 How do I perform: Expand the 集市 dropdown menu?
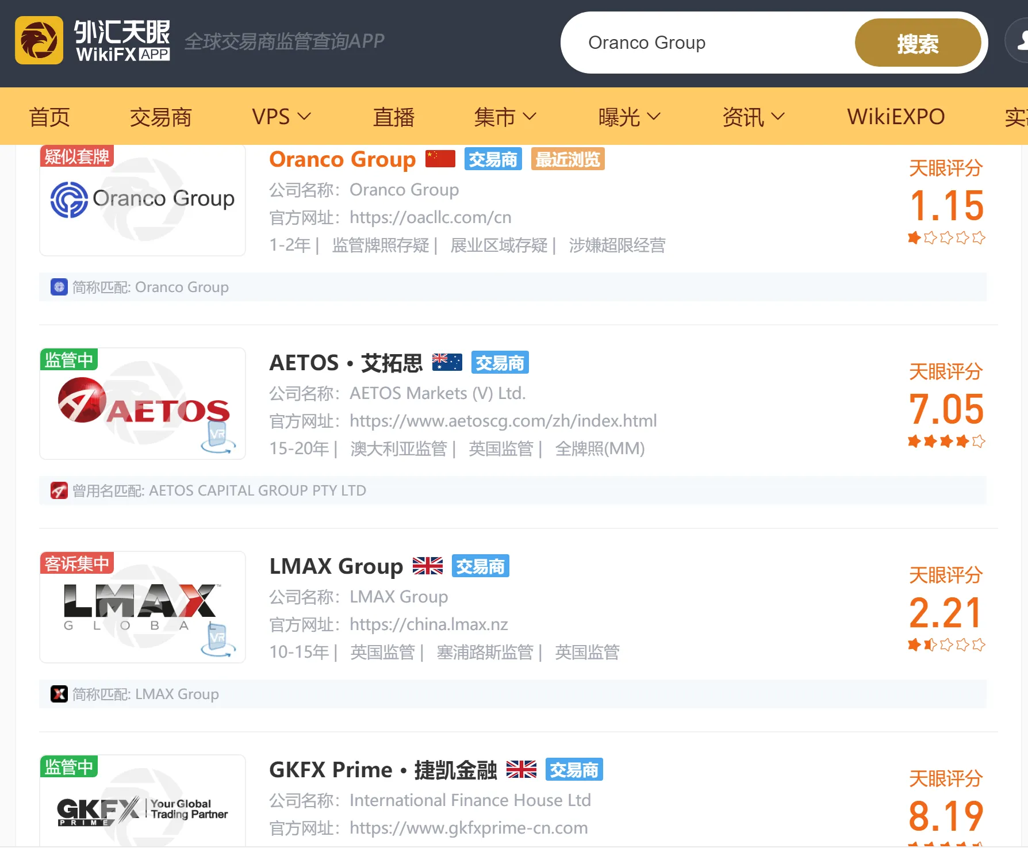click(505, 117)
